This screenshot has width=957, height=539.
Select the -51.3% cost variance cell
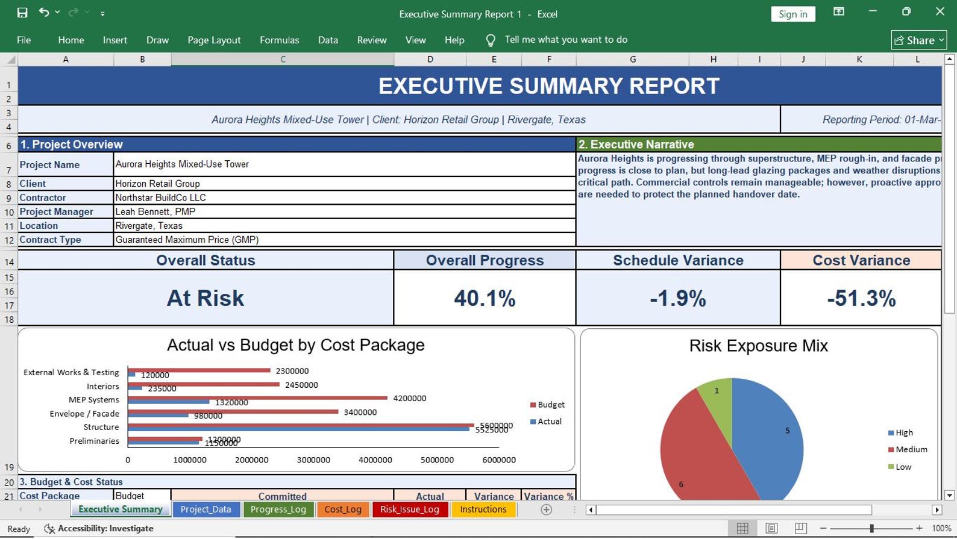click(861, 298)
